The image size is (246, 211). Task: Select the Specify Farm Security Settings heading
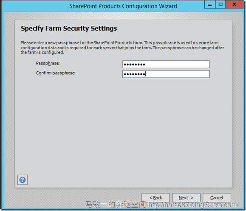pos(69,28)
